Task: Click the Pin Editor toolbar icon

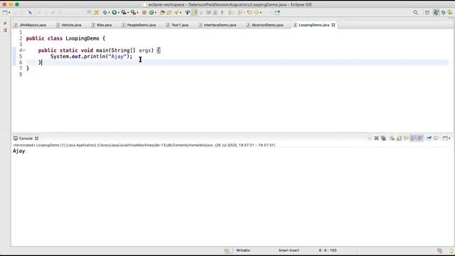Action: [277, 13]
